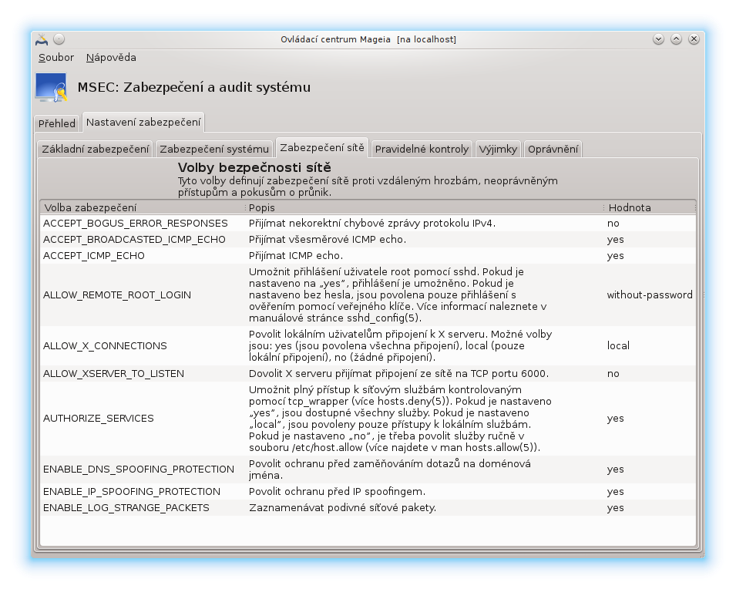This screenshot has width=736, height=589.
Task: Close the Ovládací centrum Mageia window
Action: 694,39
